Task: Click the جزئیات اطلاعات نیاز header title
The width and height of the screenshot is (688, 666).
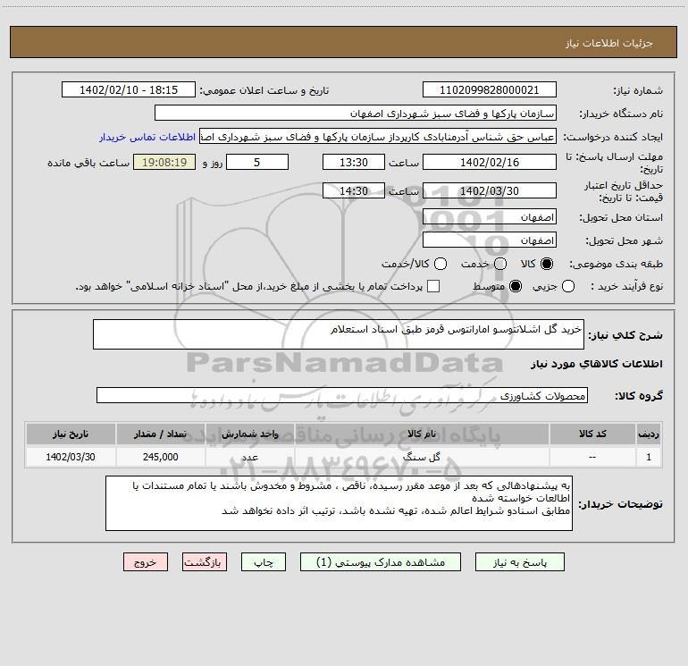Action: (x=608, y=43)
